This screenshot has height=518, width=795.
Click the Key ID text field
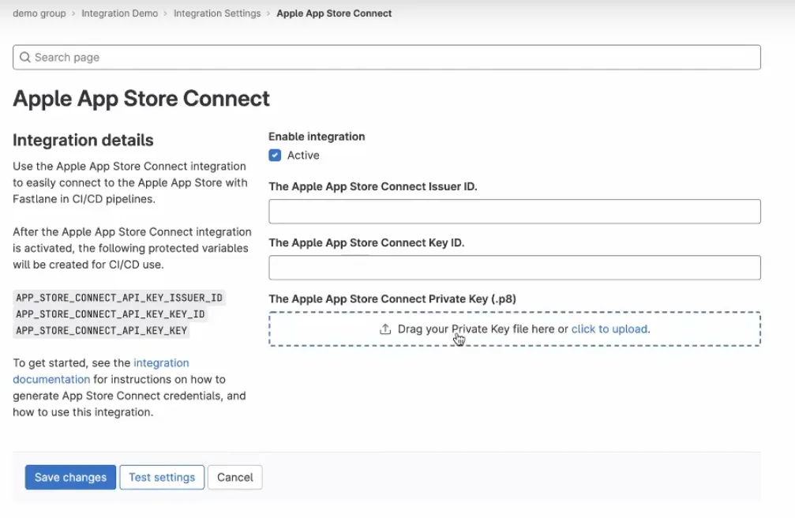(514, 268)
